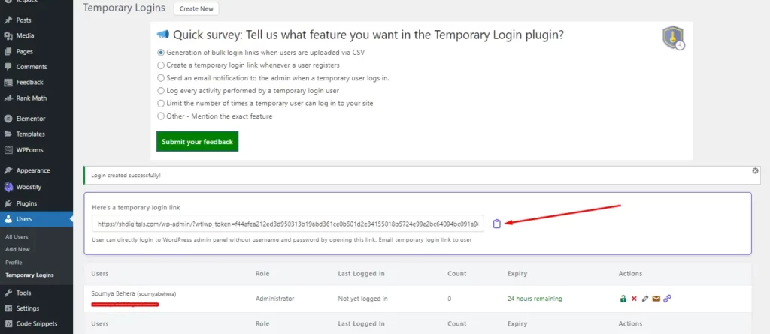The width and height of the screenshot is (770, 334).
Task: Click the Tools wrench icon
Action: click(x=8, y=293)
